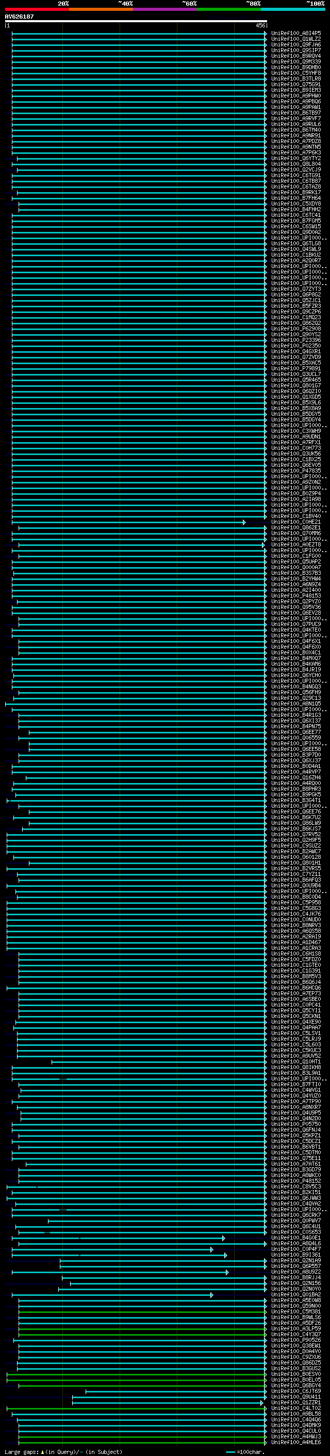Viewport: 330px width, 1456px height.
Task: Click the alignment bar for UniRef100_C0HE21
Action: point(128,522)
